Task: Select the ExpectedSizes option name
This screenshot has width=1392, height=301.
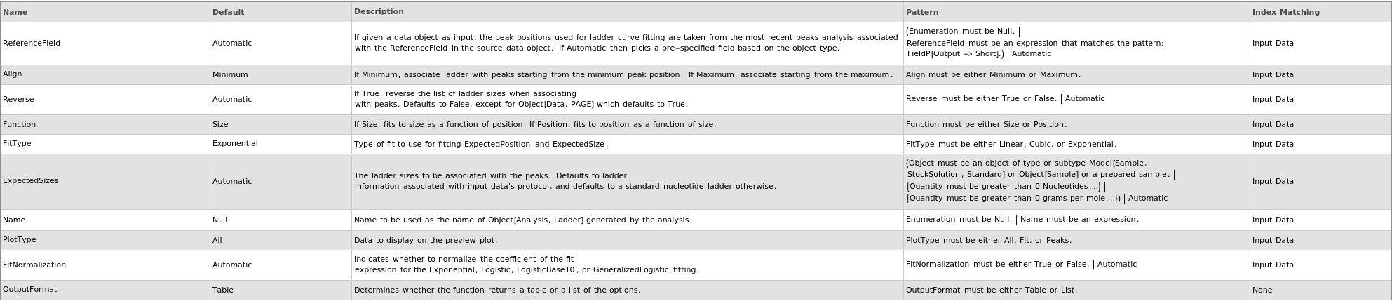Action: point(31,181)
